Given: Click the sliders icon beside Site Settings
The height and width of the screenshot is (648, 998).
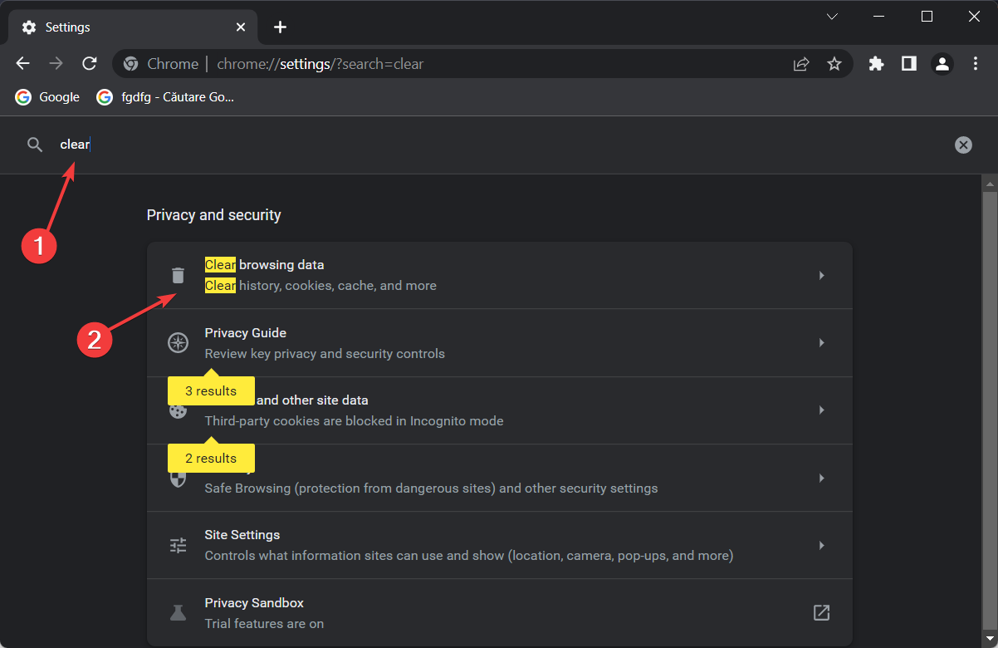Looking at the screenshot, I should (x=178, y=545).
